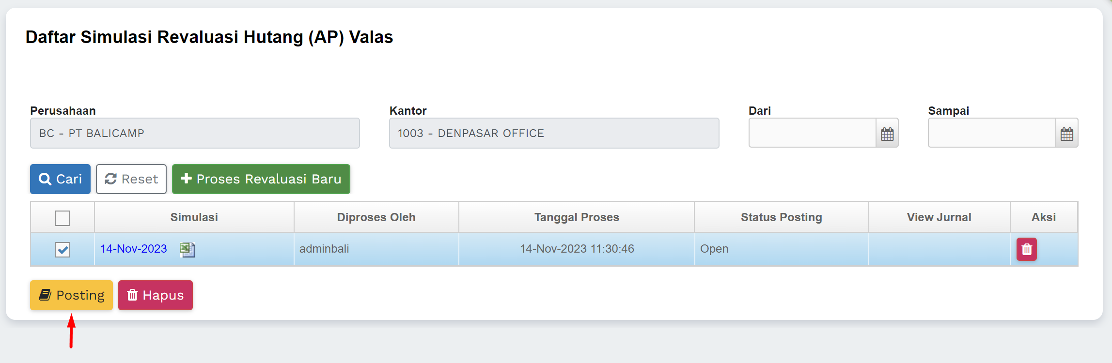Open the Sampai date calendar picker
The width and height of the screenshot is (1112, 363).
click(x=1066, y=134)
